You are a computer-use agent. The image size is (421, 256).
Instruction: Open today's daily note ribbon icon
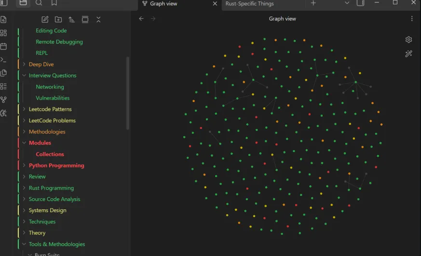3,46
